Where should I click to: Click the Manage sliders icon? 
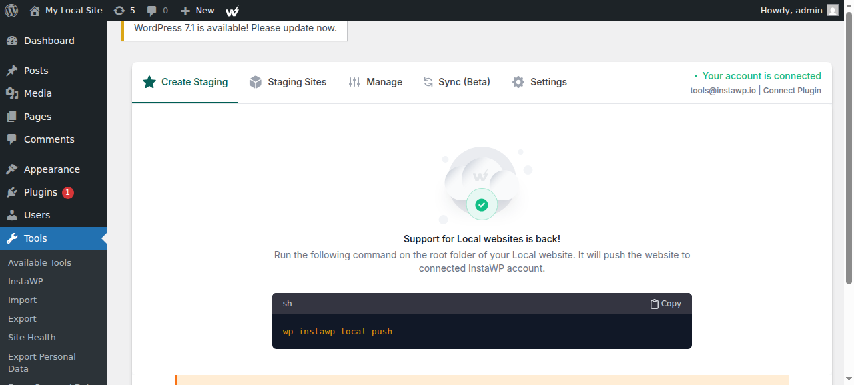354,82
